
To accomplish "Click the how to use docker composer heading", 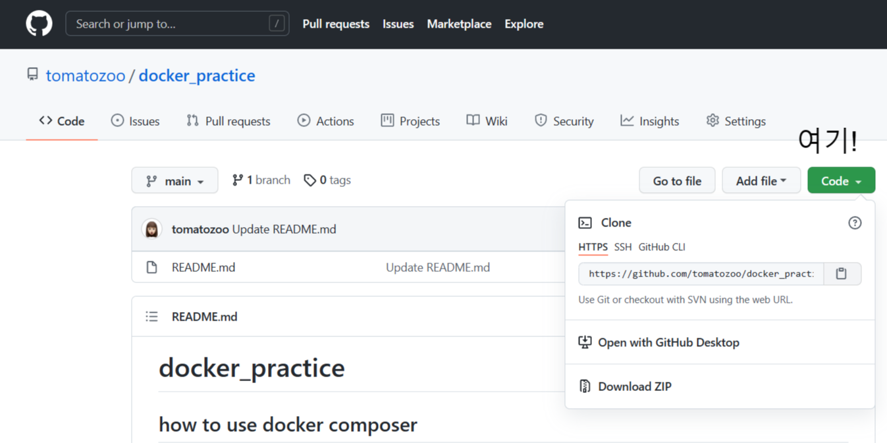I will pyautogui.click(x=288, y=425).
